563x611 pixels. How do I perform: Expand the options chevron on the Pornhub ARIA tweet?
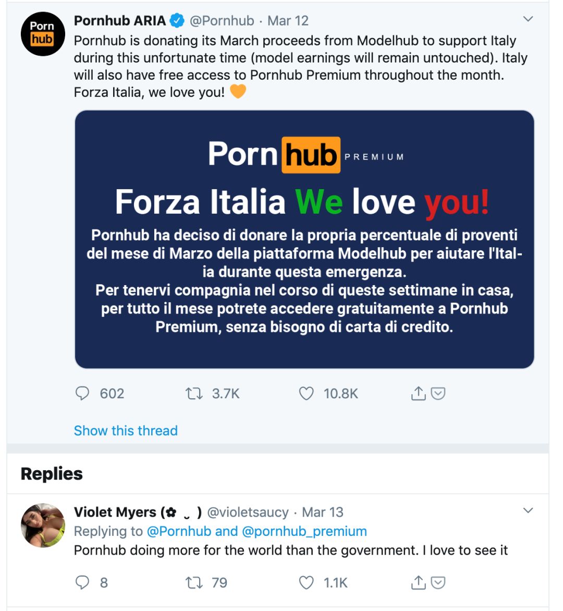(528, 19)
